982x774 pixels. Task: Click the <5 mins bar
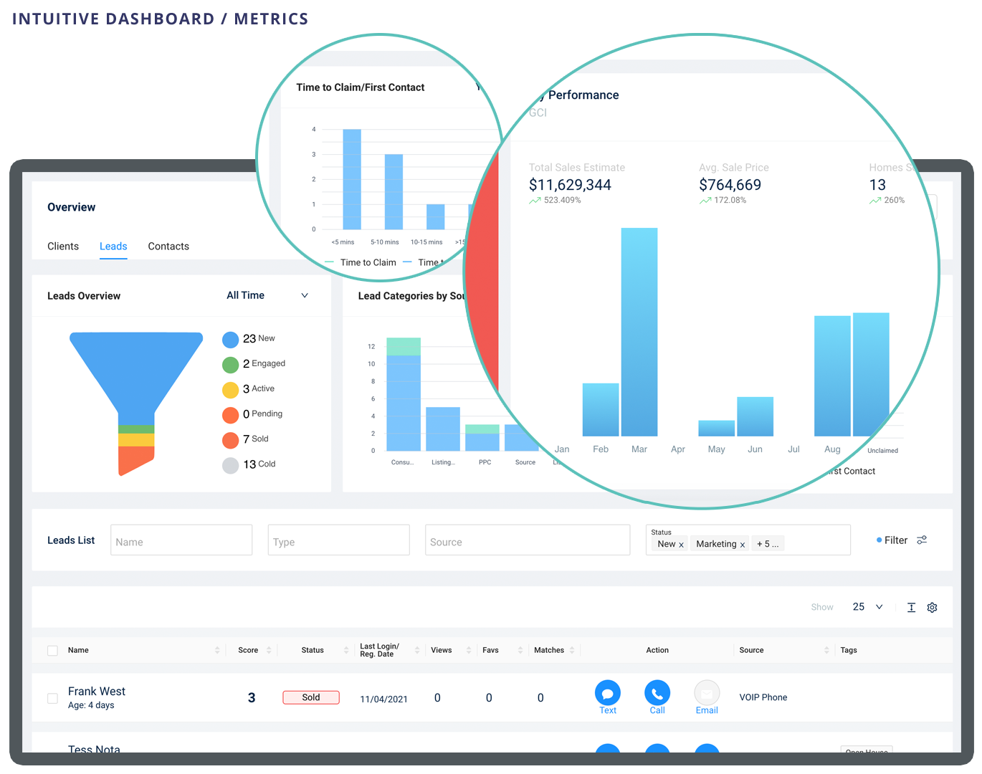tap(352, 179)
